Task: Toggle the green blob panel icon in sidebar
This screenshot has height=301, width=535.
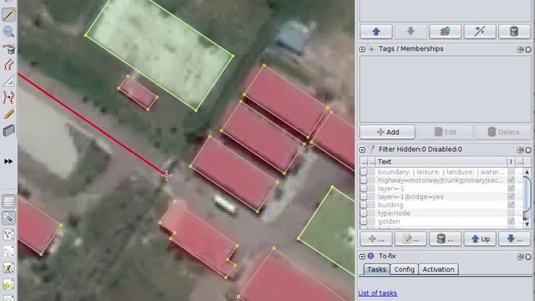Action: click(x=8, y=284)
